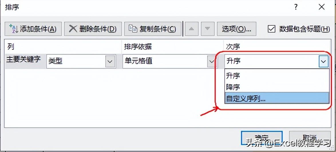Click the Copy Condition (复制条件) button
This screenshot has width=336, height=152.
click(153, 29)
